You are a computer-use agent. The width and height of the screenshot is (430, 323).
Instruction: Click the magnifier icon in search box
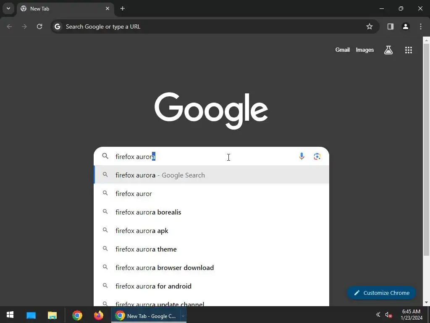pyautogui.click(x=105, y=156)
